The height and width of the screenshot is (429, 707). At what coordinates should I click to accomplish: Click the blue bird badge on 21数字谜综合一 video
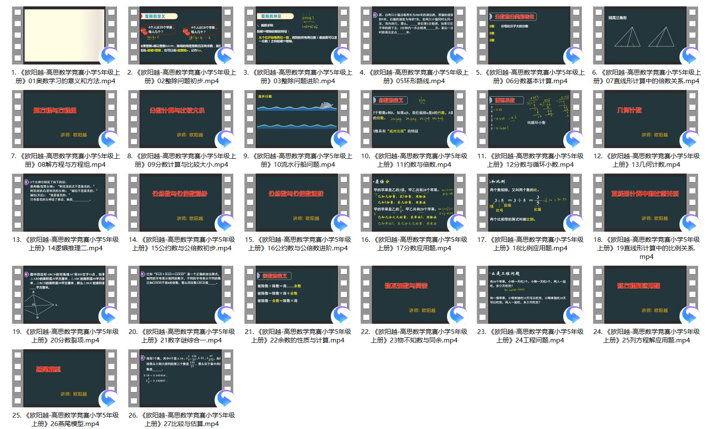click(x=225, y=315)
